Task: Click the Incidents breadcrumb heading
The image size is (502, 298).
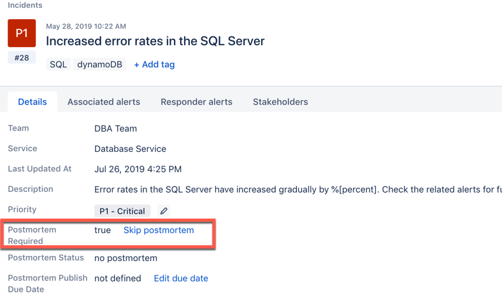Action: [x=25, y=5]
